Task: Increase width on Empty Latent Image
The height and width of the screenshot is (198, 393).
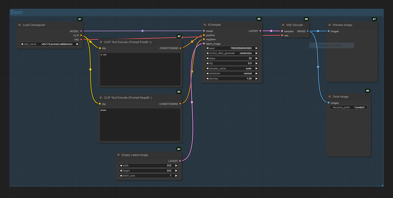Action: [x=177, y=165]
